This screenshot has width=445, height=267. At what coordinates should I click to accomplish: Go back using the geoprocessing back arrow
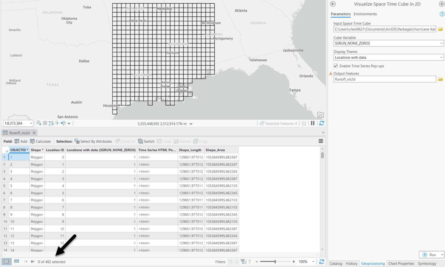(x=333, y=4)
